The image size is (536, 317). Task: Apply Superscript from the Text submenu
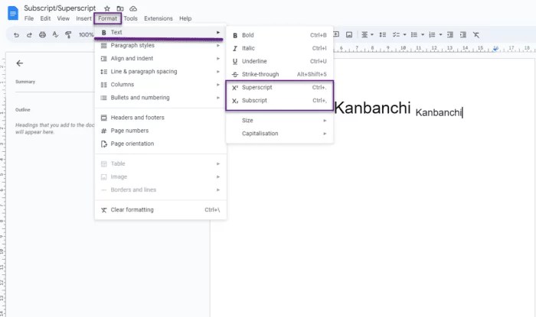pos(279,88)
